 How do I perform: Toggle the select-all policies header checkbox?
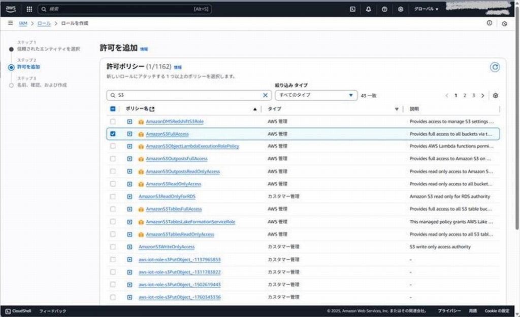113,109
